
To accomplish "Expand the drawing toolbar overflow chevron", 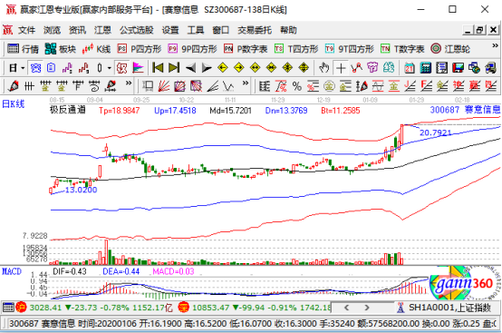I will (129, 83).
